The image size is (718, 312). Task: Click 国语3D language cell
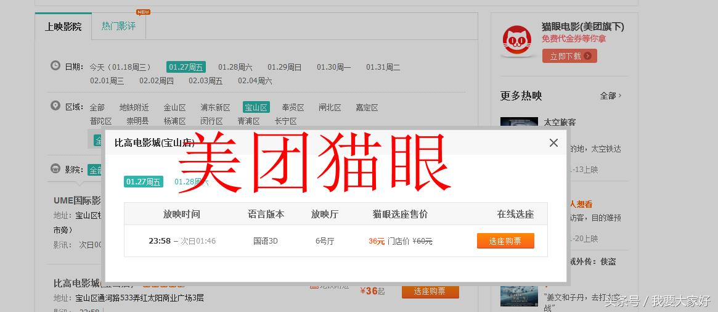266,241
